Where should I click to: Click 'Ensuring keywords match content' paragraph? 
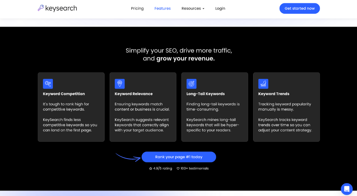click(x=142, y=107)
